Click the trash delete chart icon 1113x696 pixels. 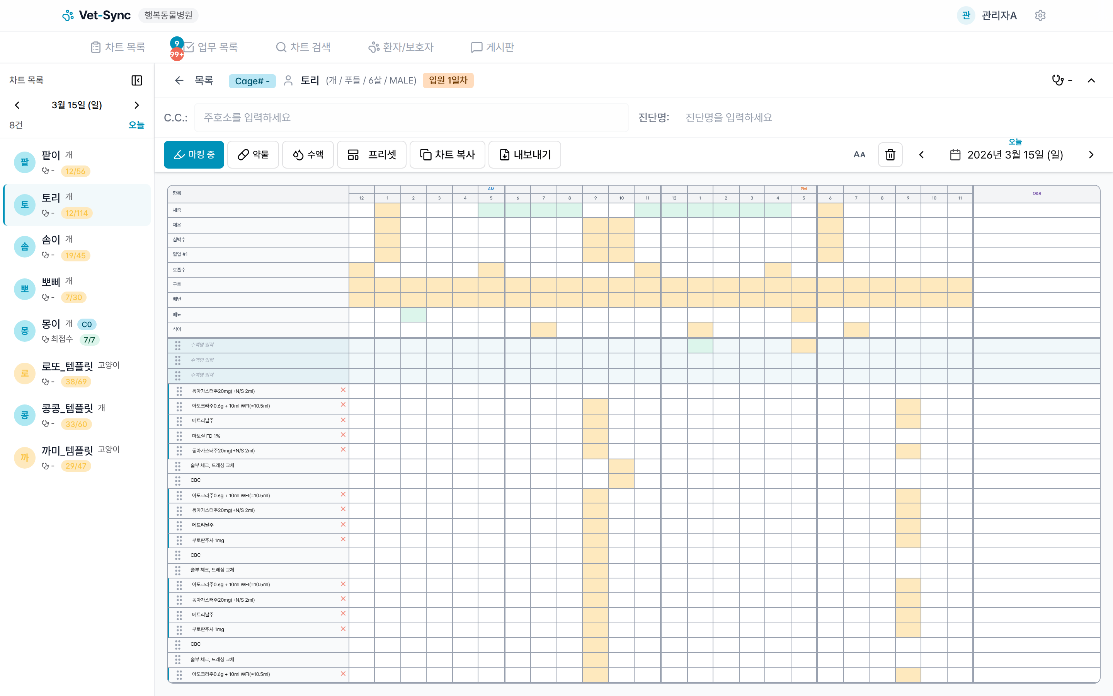pos(890,155)
